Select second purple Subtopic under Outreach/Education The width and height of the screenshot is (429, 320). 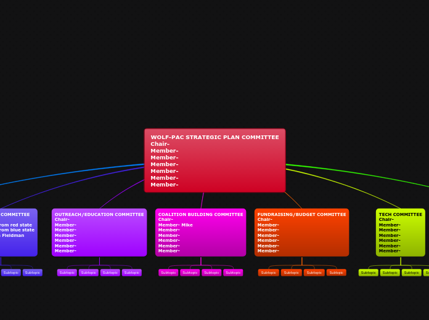pos(89,273)
